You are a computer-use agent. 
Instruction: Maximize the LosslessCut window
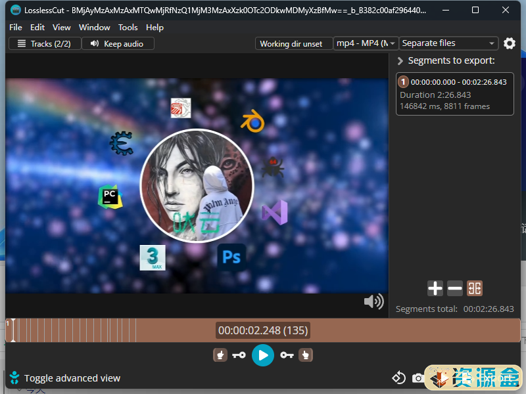pos(475,10)
